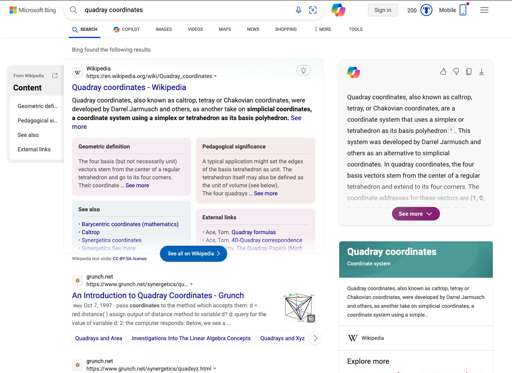
Task: Open the Grunch result thumbnail image
Action: (299, 307)
